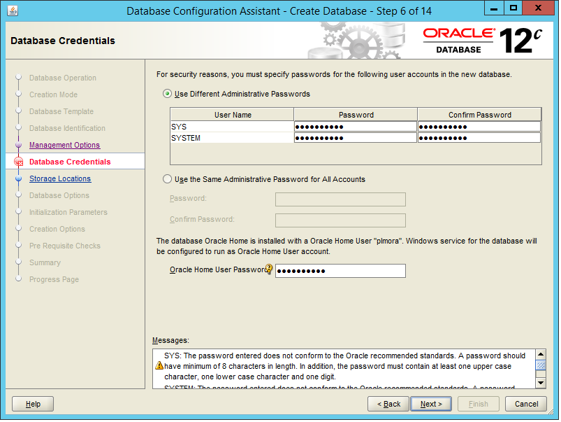Go back with the Back button
Image resolution: width=561 pixels, height=422 pixels.
[388, 404]
